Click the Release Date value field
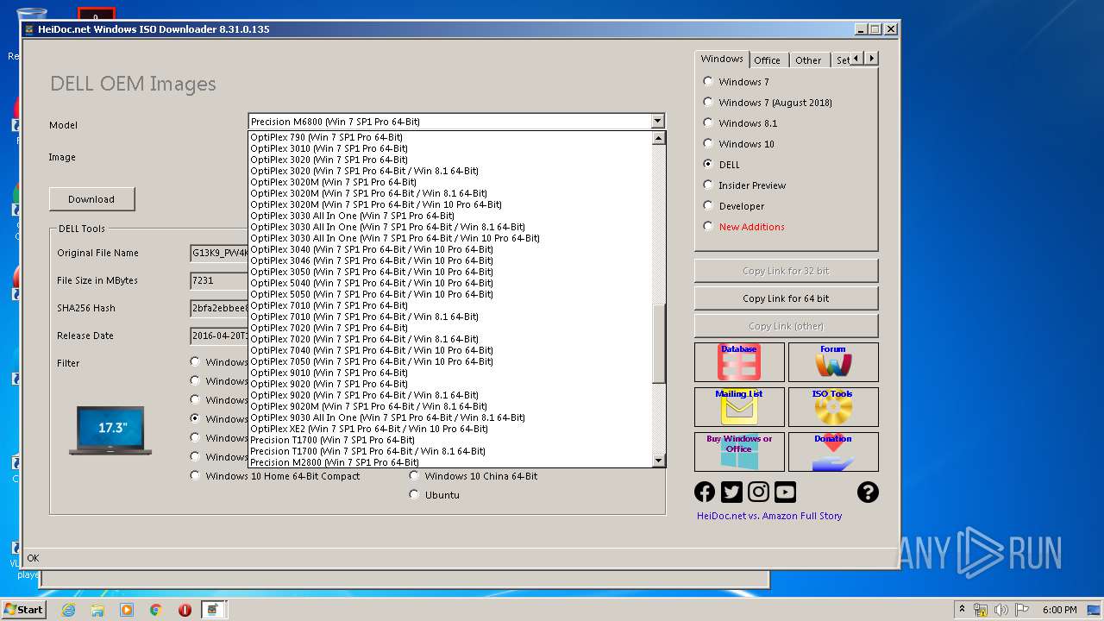Screen dimensions: 1104x621 tap(219, 336)
